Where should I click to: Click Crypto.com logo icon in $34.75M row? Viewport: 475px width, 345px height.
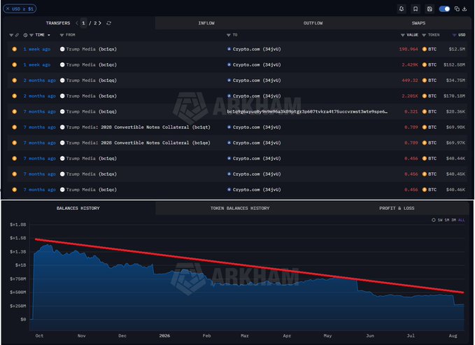[x=229, y=80]
